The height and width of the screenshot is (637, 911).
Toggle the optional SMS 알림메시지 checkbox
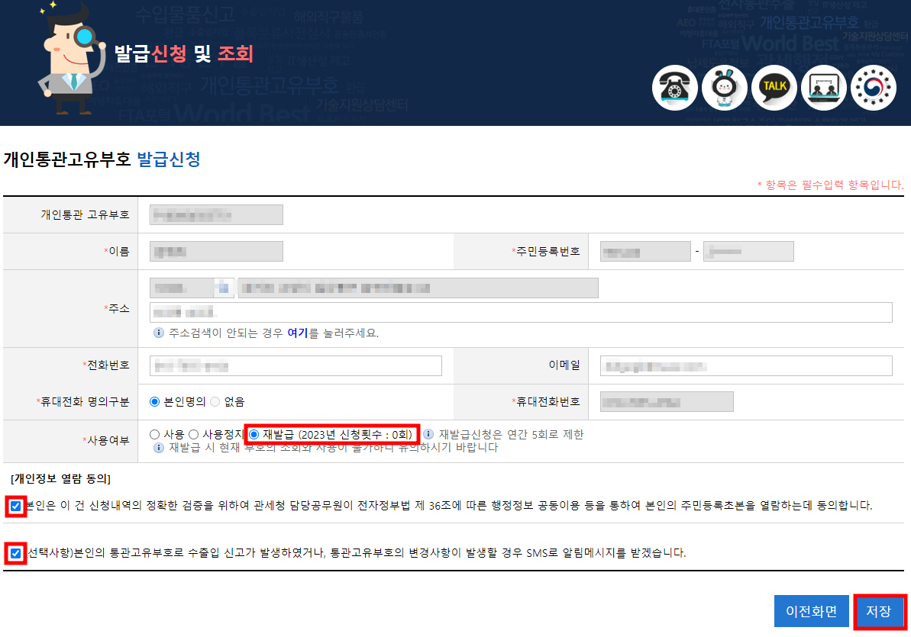click(x=16, y=553)
